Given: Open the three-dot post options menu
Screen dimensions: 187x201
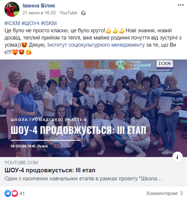Looking at the screenshot, I should point(181,5).
